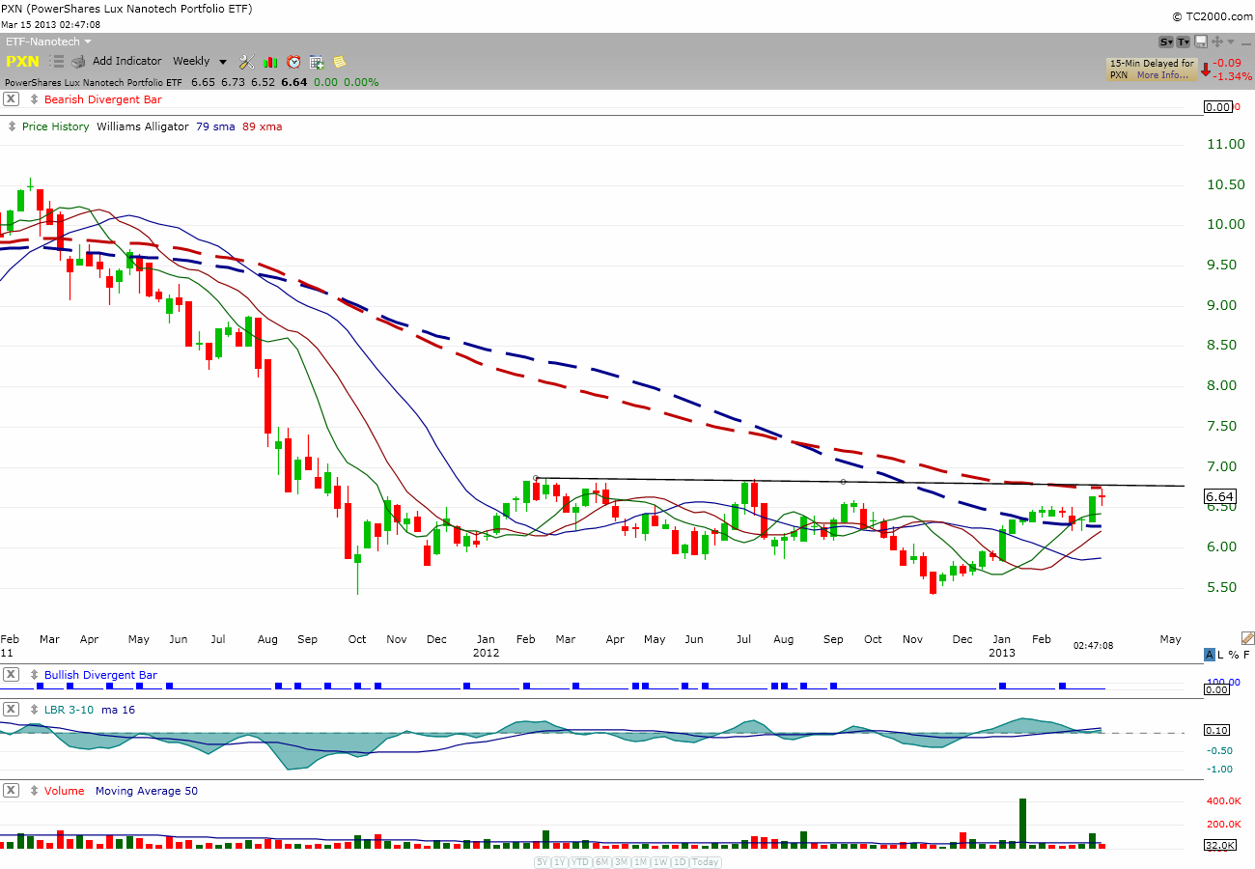Click move handle of Bearish Divergent Bar
This screenshot has height=869, width=1255.
coord(35,99)
